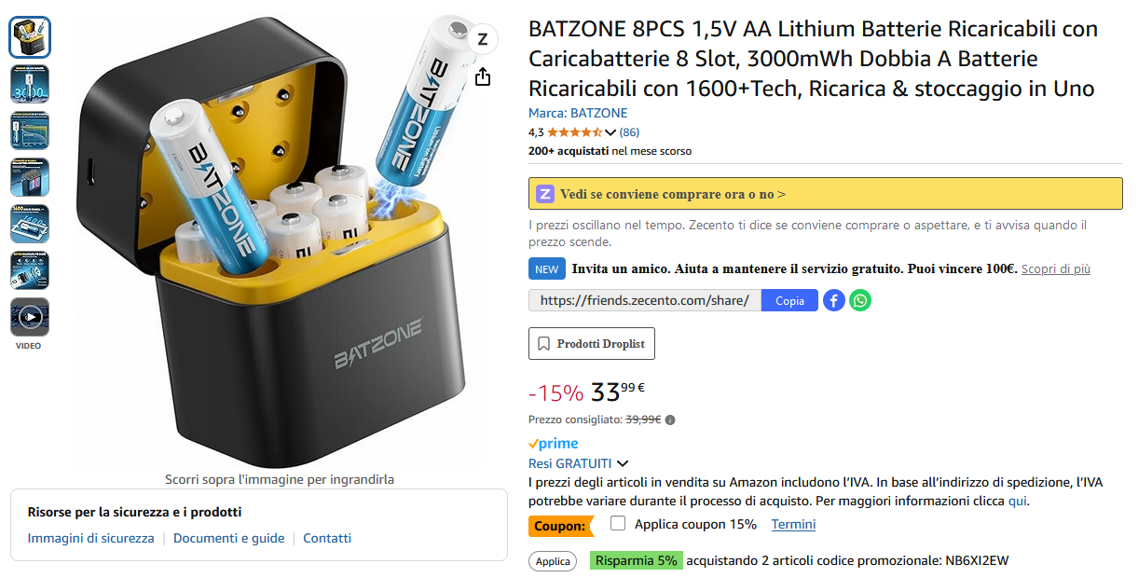Click the bookmark icon in Prodotti Droplist
This screenshot has width=1138, height=578.
coord(543,344)
